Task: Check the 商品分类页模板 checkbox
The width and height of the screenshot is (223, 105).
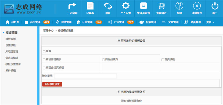Action: coord(44,68)
